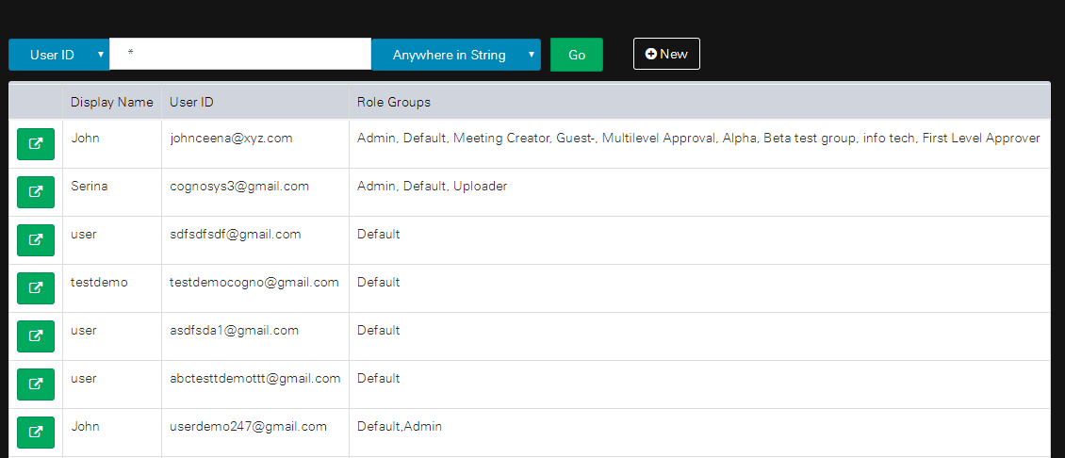Viewport: 1065px width, 458px height.
Task: Open the record for testdemocogno@gmail.com
Action: point(35,288)
